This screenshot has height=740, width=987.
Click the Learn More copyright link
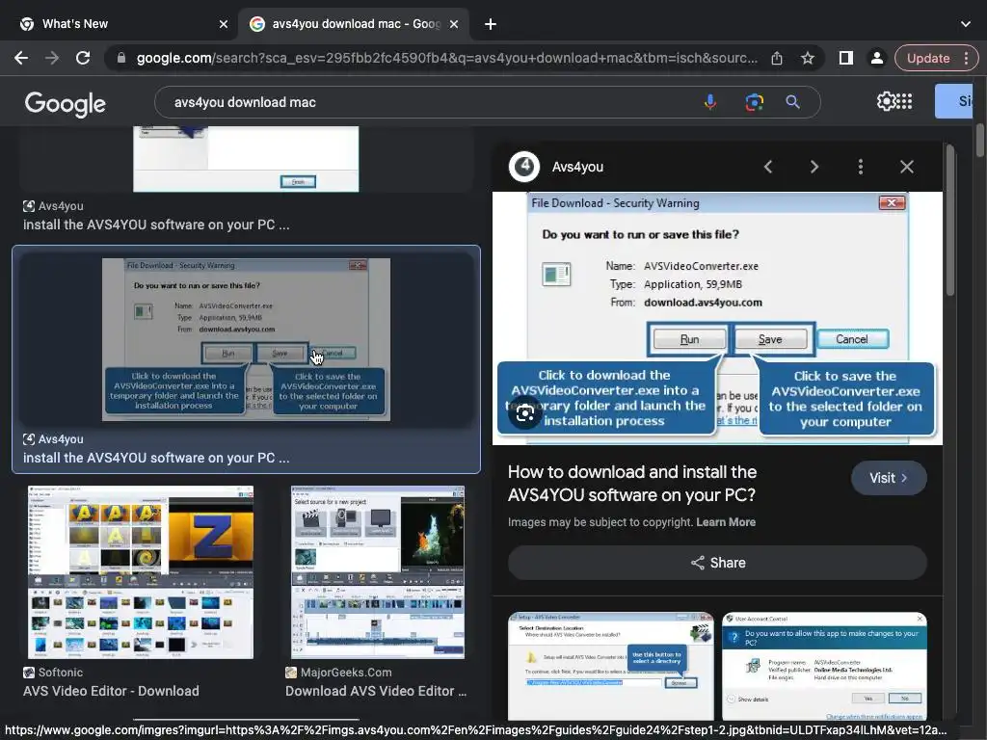point(726,522)
